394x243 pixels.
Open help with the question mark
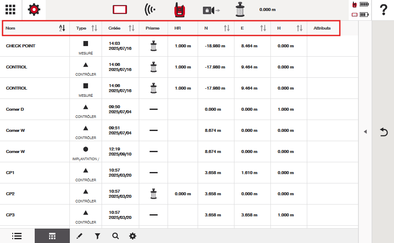pos(383,10)
